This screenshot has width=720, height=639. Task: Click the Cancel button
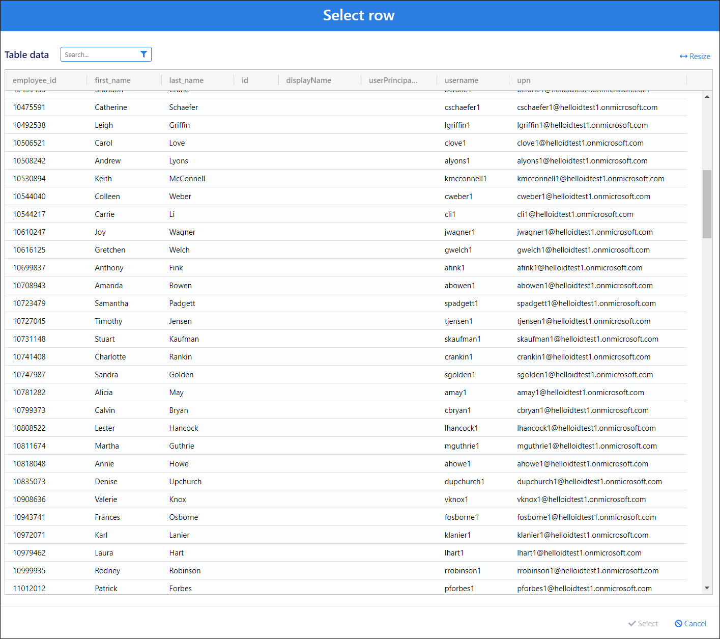coord(690,624)
